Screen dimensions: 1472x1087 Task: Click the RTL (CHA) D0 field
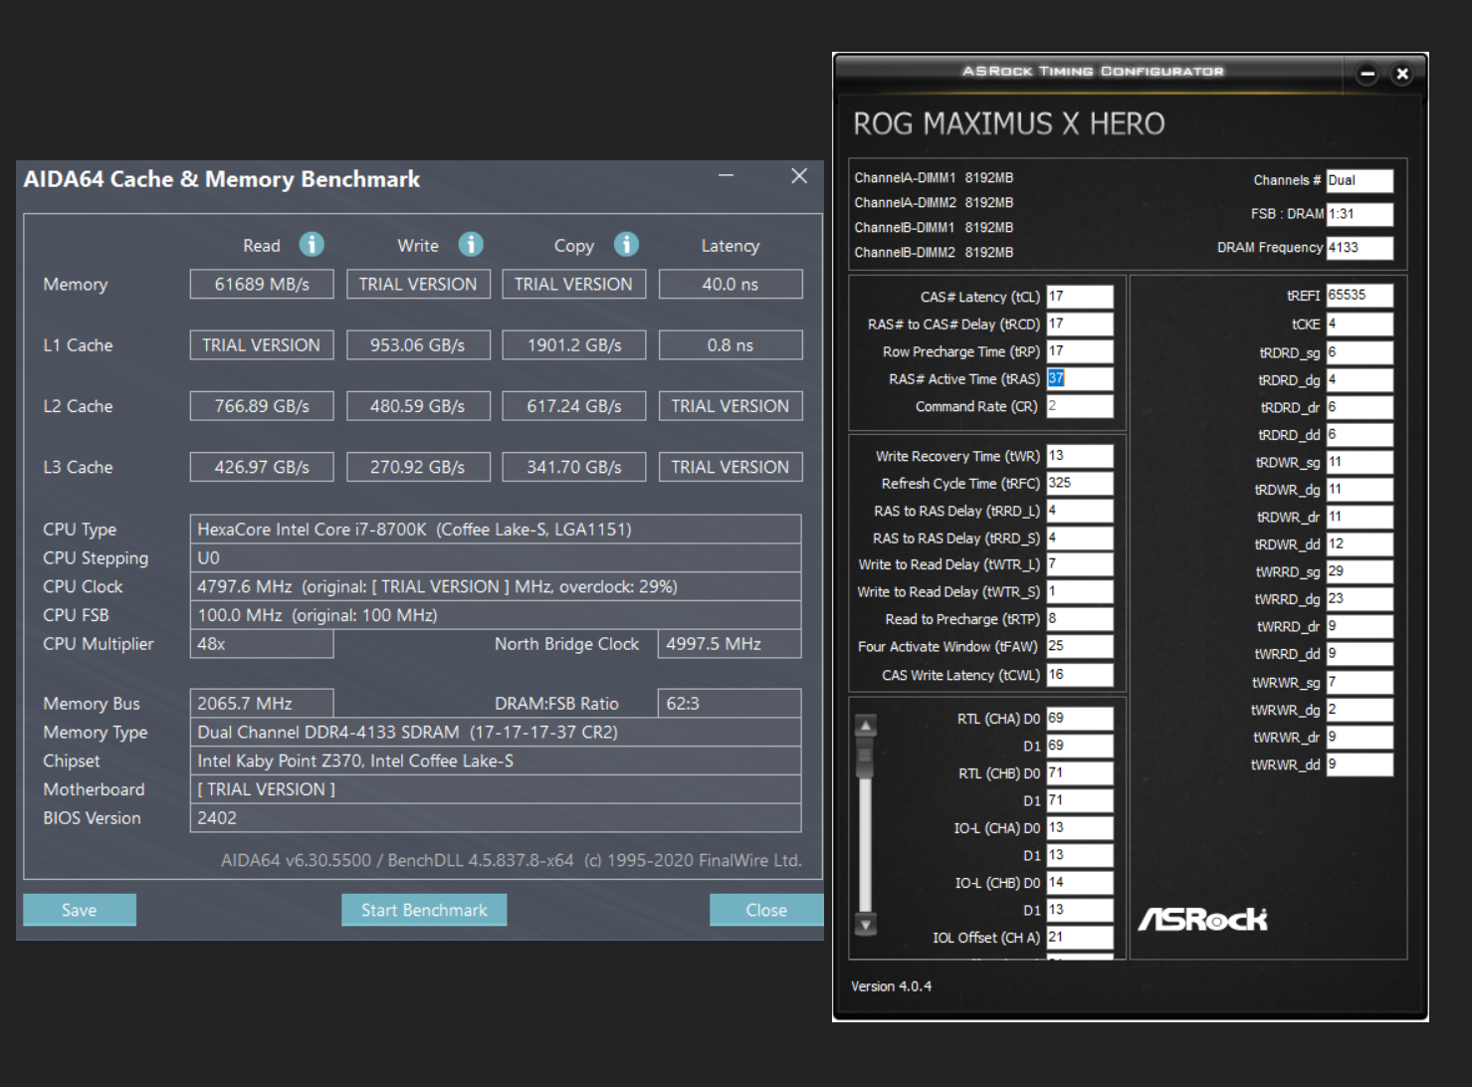1080,719
